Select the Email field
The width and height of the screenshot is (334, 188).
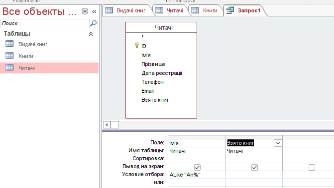click(x=147, y=91)
